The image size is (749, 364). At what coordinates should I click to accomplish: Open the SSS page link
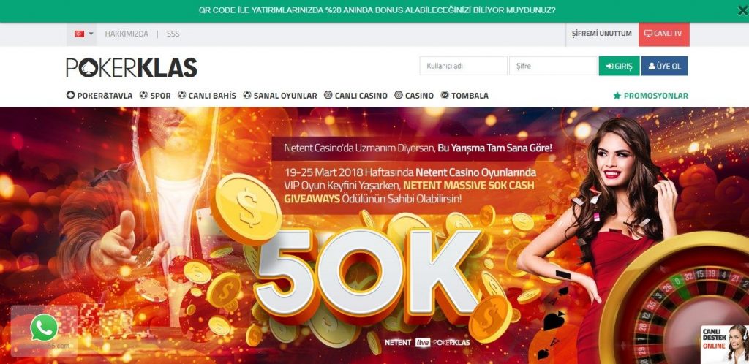[x=173, y=34]
